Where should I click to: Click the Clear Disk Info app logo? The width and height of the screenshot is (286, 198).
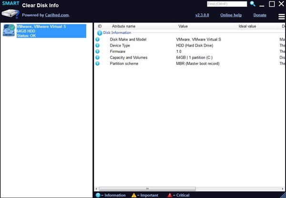pos(10,10)
